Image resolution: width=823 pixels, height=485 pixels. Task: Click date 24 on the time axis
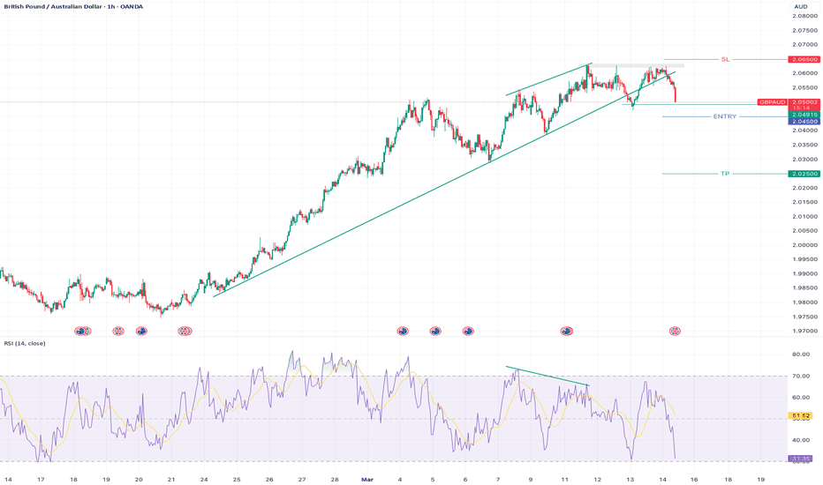point(204,479)
